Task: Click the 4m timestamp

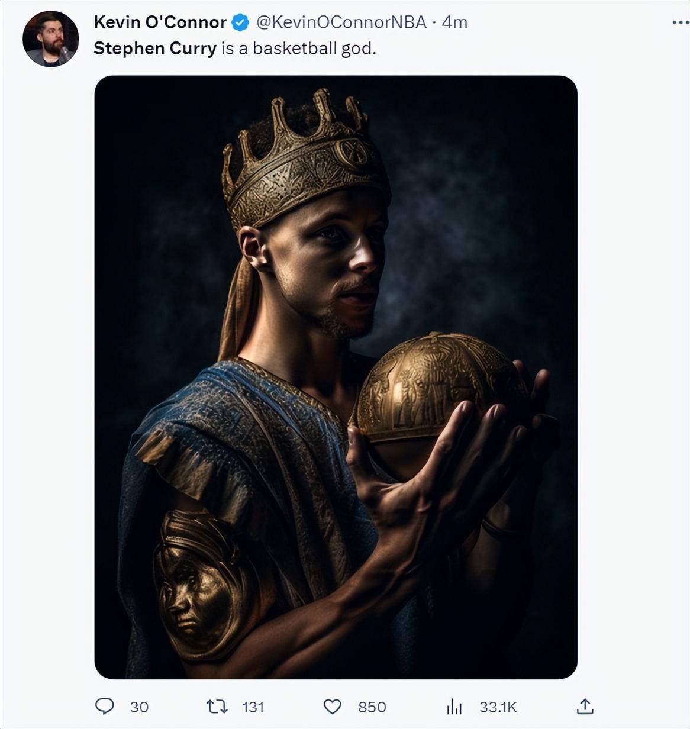Action: click(x=455, y=22)
